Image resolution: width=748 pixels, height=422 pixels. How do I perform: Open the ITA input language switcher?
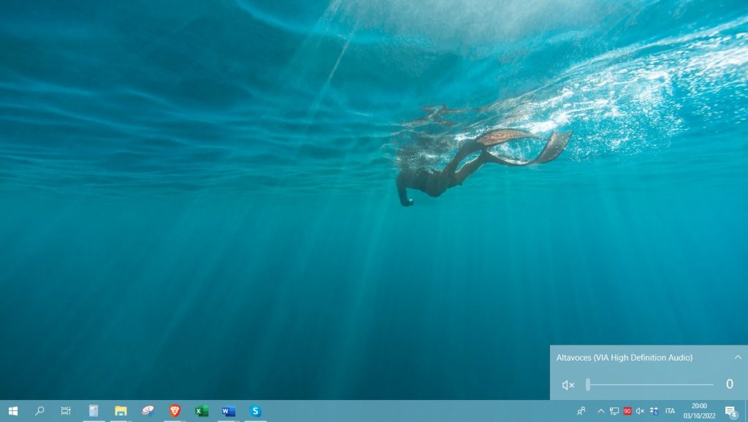(x=670, y=411)
